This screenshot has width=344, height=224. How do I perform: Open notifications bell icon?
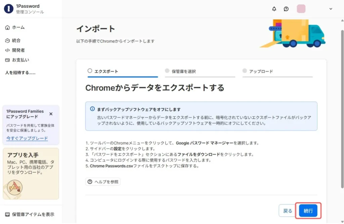coord(274,9)
